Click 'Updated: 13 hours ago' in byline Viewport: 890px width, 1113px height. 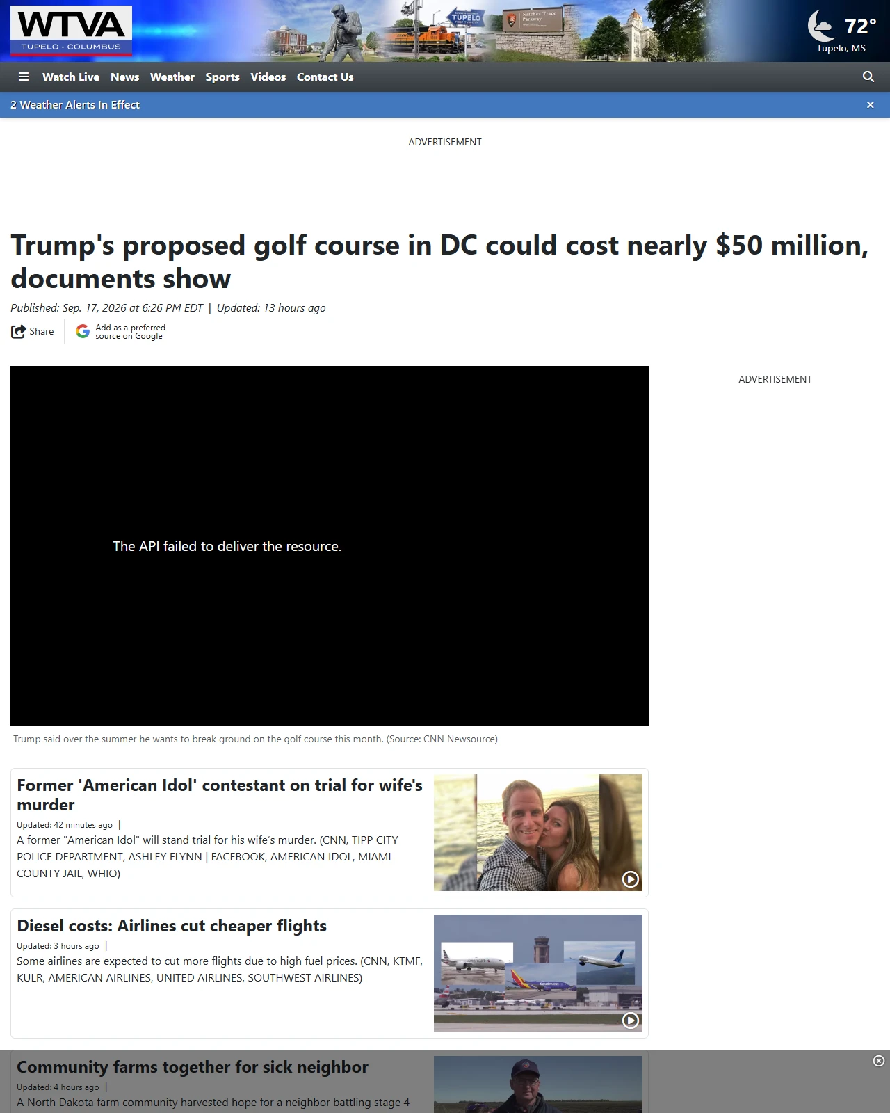pos(271,308)
